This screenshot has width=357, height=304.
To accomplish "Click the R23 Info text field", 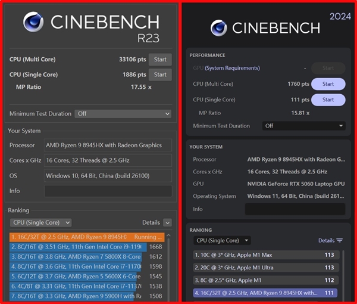I will [108, 191].
